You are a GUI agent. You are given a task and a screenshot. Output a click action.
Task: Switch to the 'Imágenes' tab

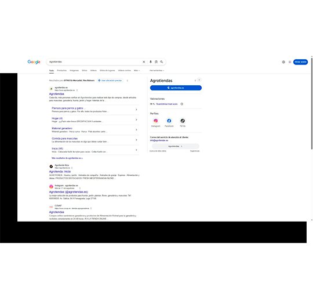[74, 71]
